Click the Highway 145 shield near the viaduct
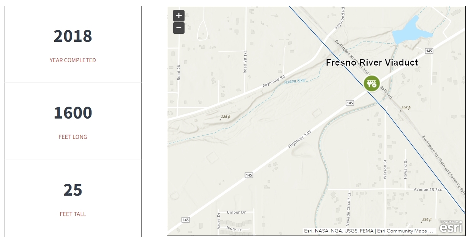 click(350, 103)
